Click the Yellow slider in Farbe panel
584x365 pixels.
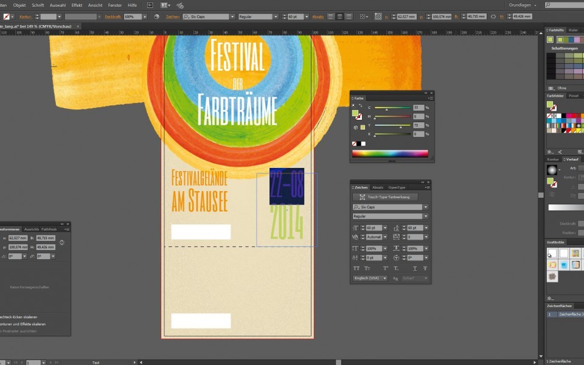pyautogui.click(x=392, y=125)
